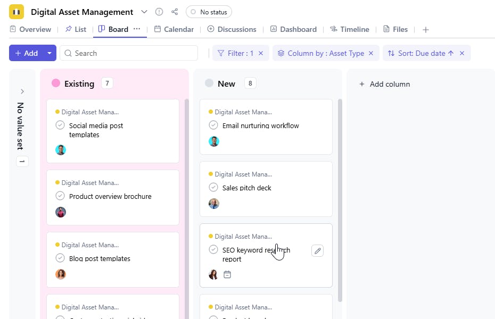Click edit pencil on SEO keyword card
495x319 pixels.
317,251
